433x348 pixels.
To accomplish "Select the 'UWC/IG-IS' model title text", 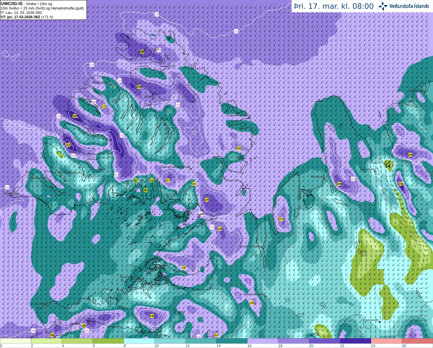I will point(12,3).
